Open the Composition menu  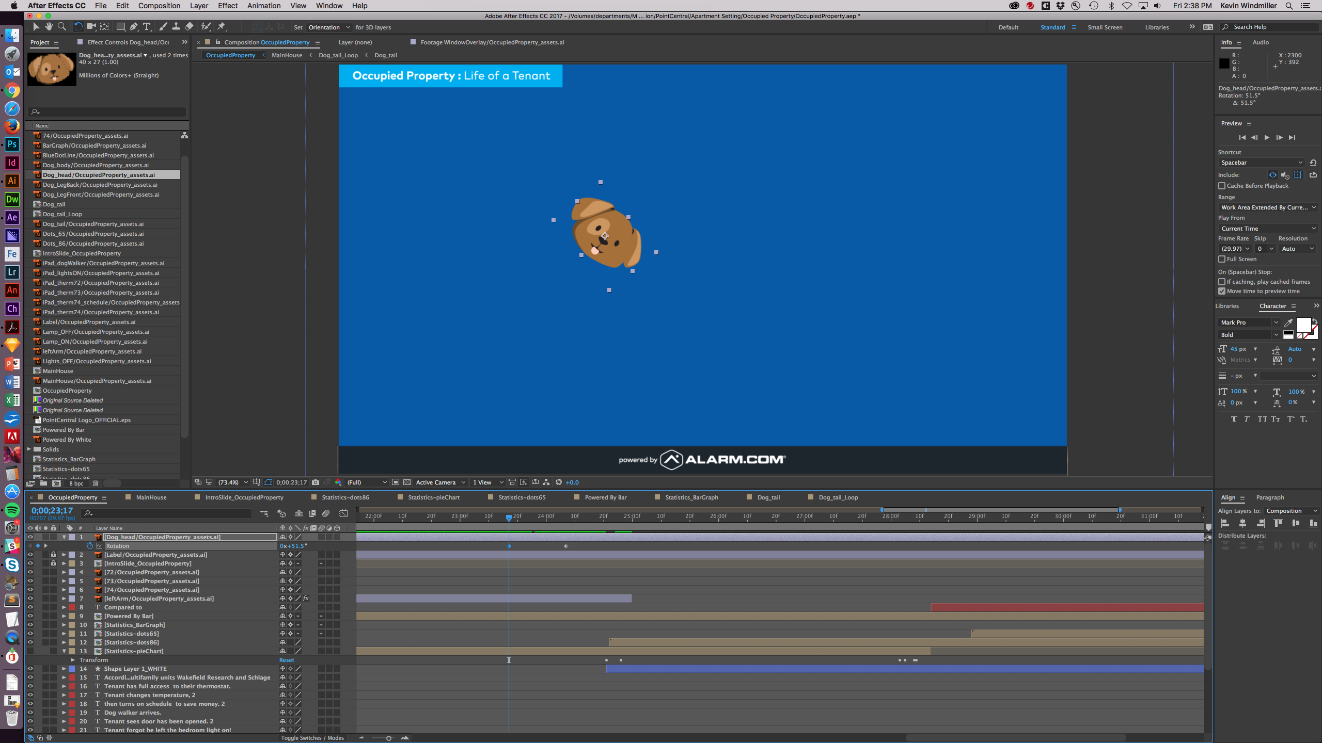click(159, 6)
